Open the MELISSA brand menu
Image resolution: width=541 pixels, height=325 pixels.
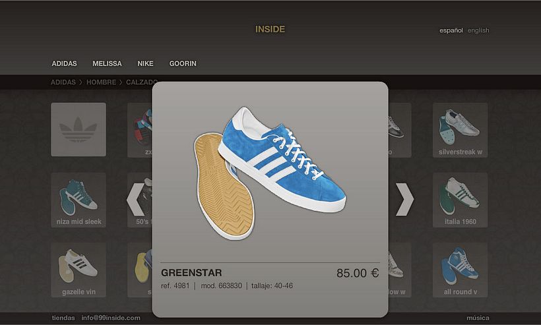pos(107,63)
